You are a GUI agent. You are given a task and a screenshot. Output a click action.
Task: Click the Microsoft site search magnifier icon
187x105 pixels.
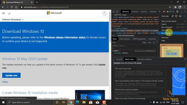[x=9, y=14]
